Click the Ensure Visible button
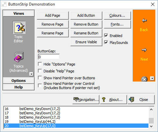This screenshot has height=132, width=158. 86,42
